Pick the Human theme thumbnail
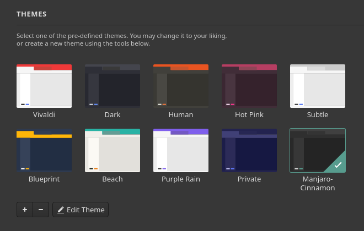 point(181,86)
